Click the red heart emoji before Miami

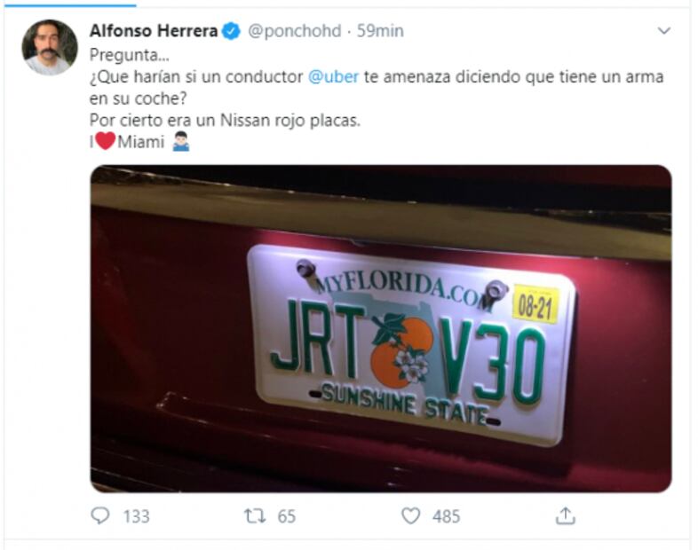coord(106,141)
